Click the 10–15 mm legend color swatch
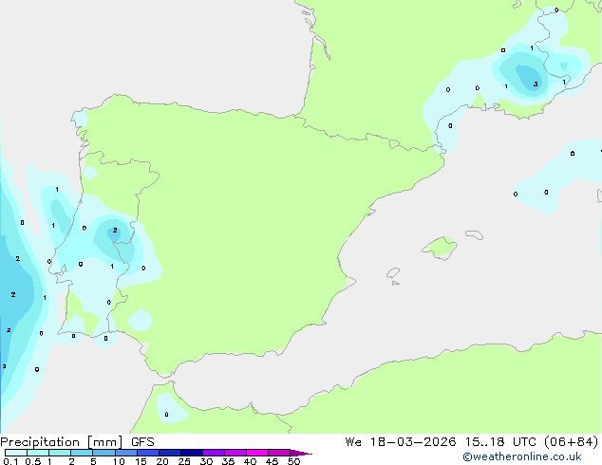This screenshot has width=602, height=465. tap(125, 453)
